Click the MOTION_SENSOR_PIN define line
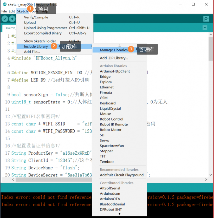 (x=51, y=72)
